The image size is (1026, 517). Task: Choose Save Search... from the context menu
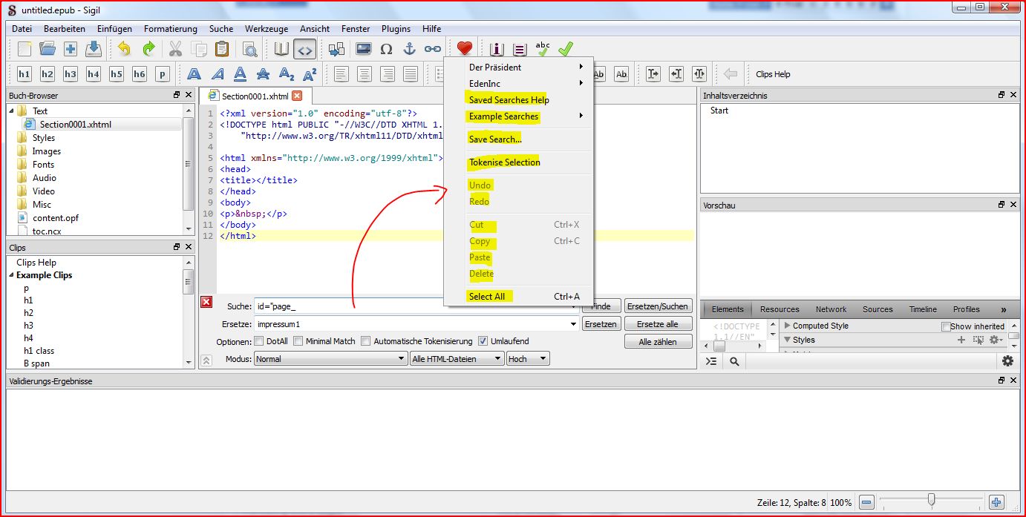click(x=495, y=139)
